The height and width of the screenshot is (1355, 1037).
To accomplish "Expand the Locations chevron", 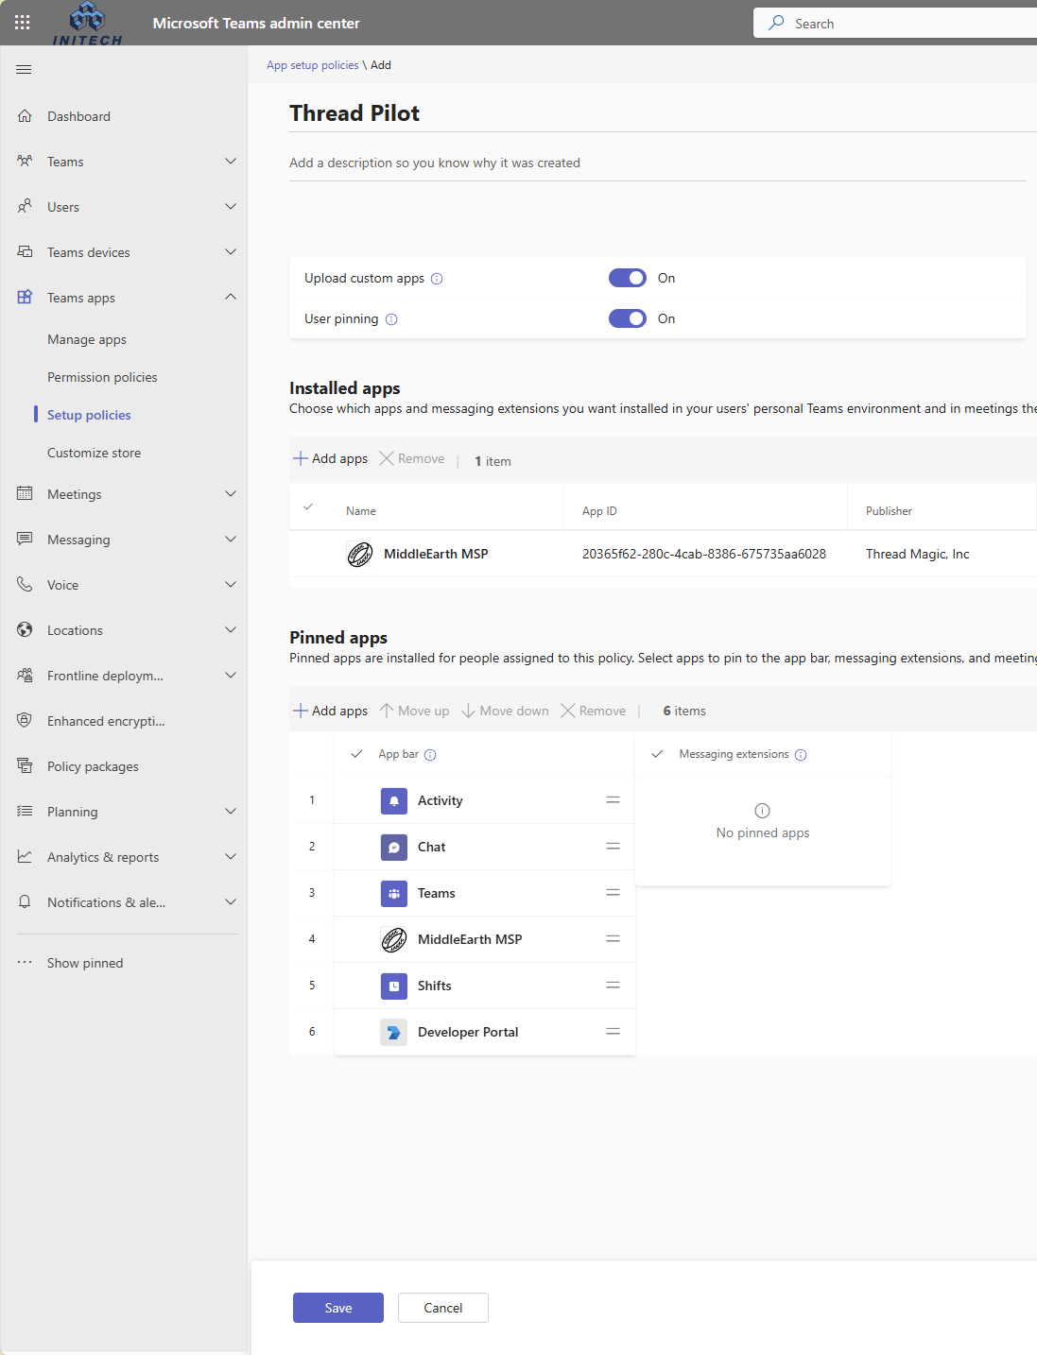I will click(x=231, y=630).
